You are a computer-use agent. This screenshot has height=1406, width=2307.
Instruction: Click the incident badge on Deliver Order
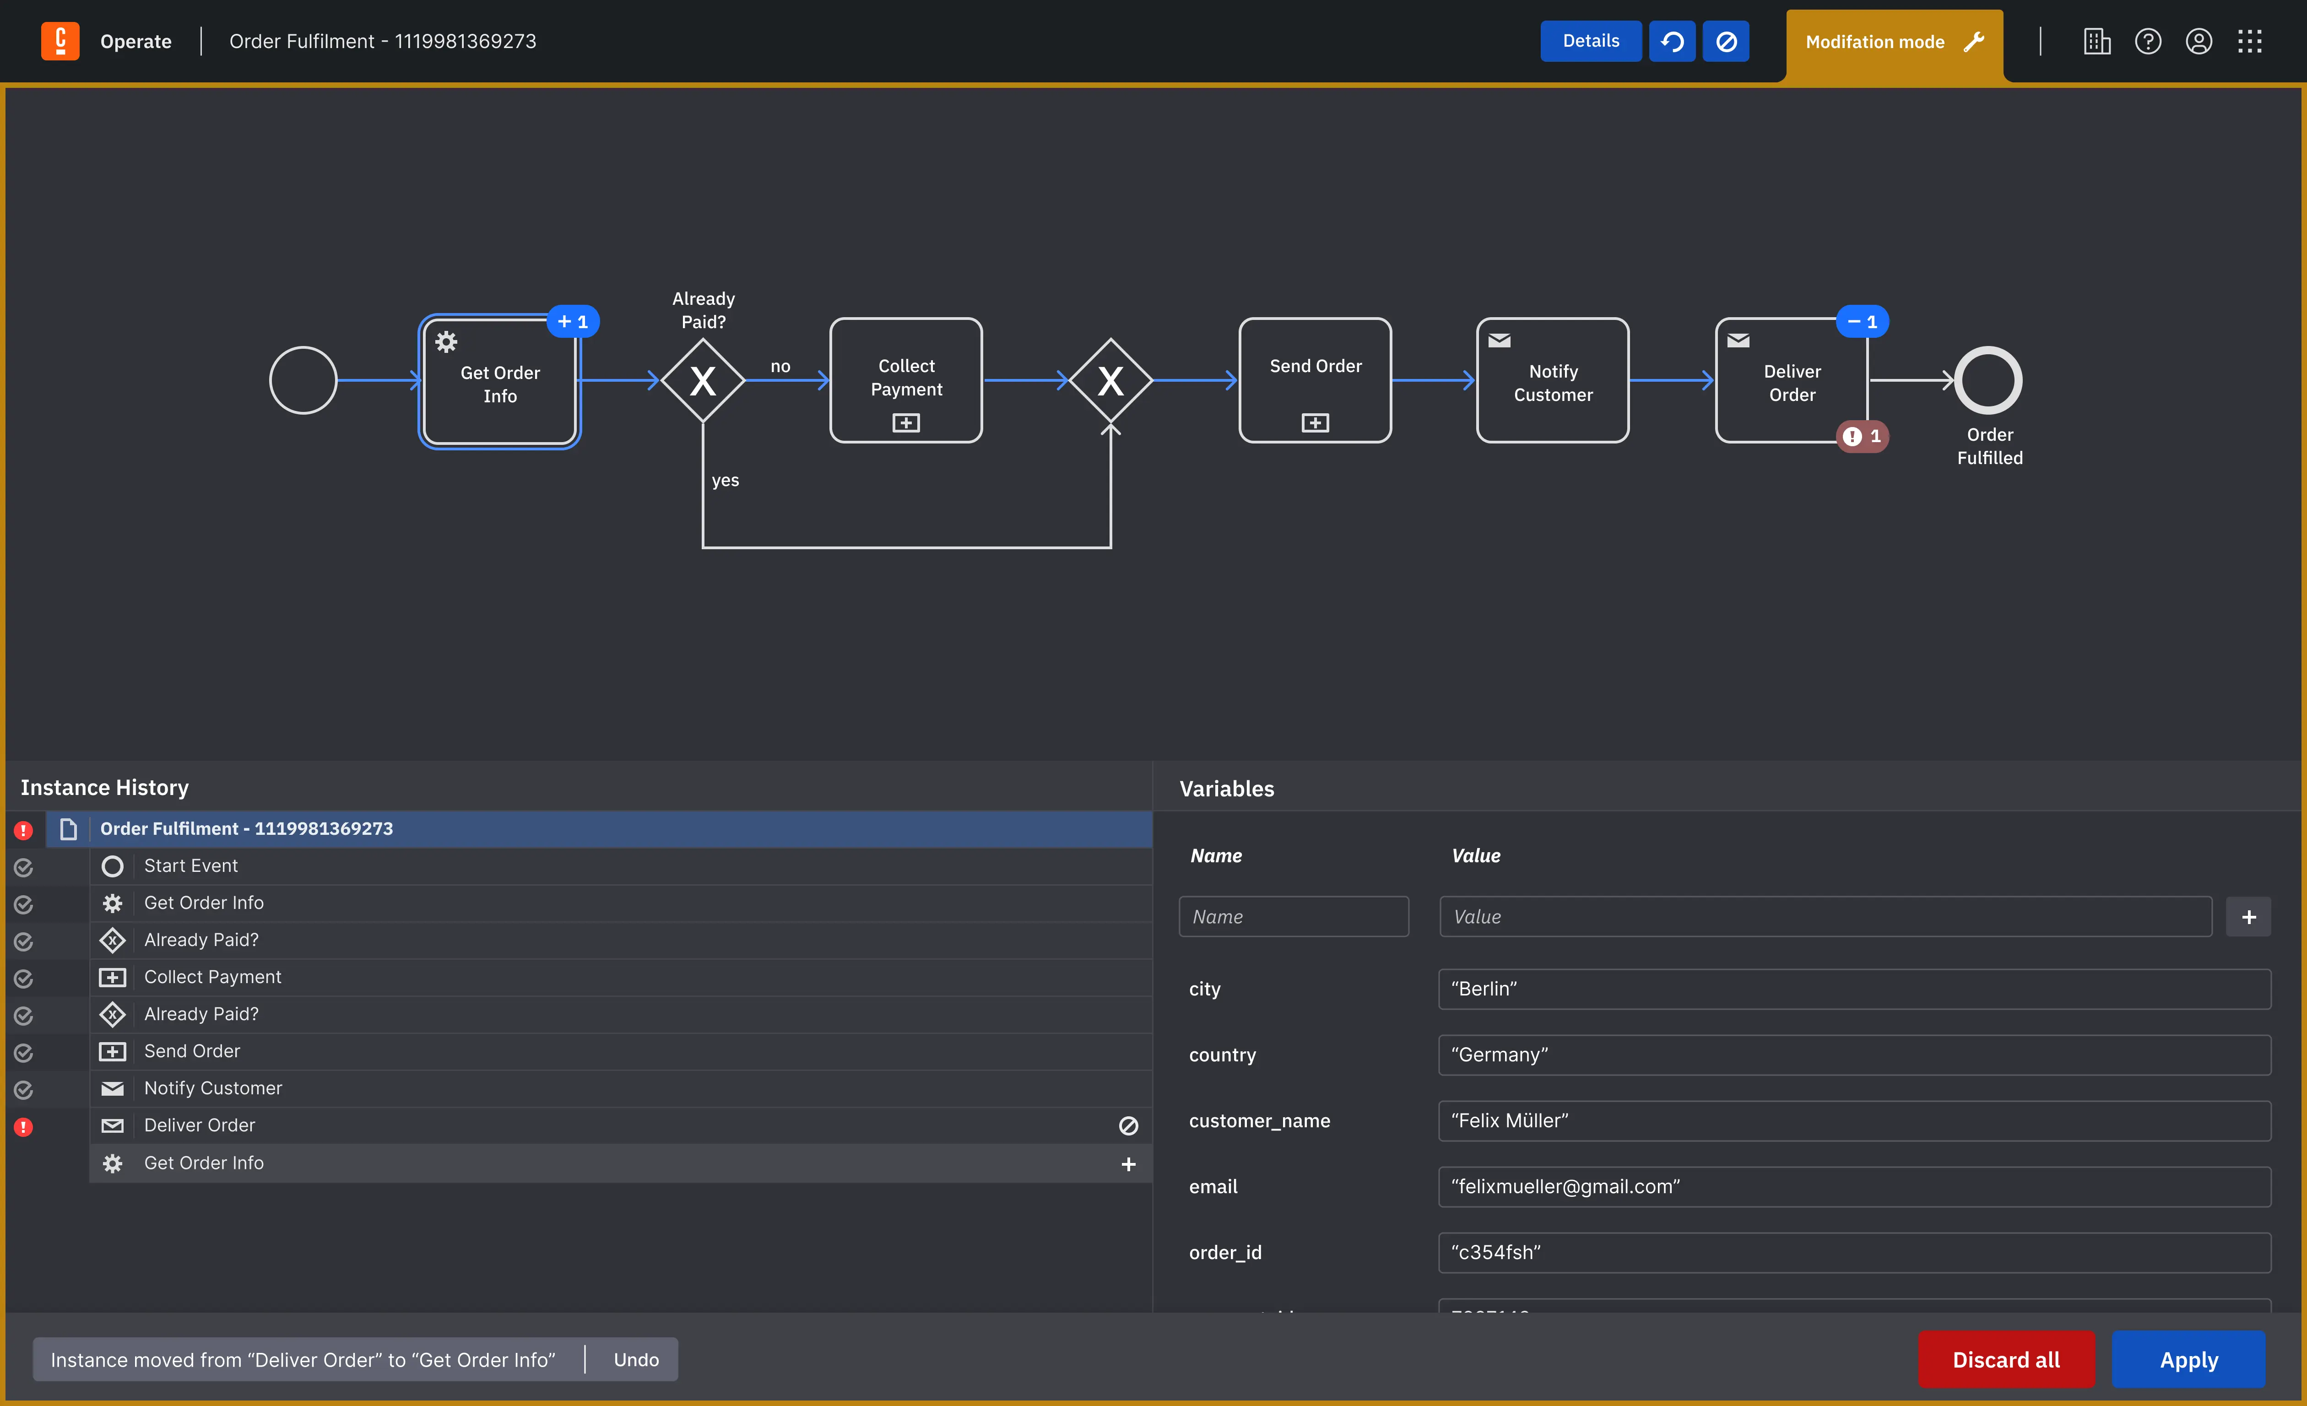[x=1862, y=436]
